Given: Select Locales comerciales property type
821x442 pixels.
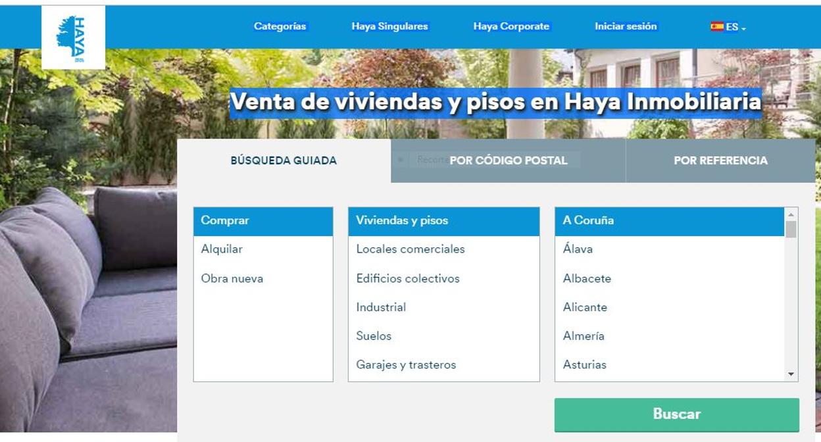Looking at the screenshot, I should point(410,249).
